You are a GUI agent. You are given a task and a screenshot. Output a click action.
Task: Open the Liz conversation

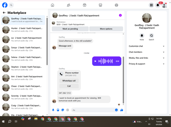pyautogui.click(x=23, y=39)
